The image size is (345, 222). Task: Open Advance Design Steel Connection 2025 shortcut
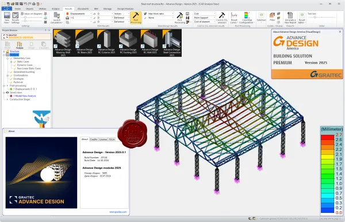click(x=171, y=43)
